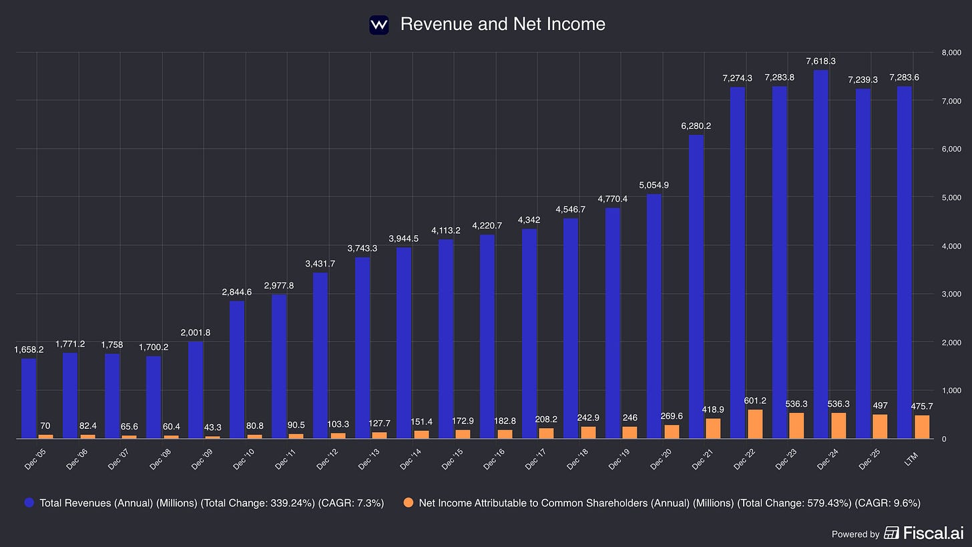Click the revenue value "4,342"
This screenshot has height=547, width=972.
coord(529,220)
